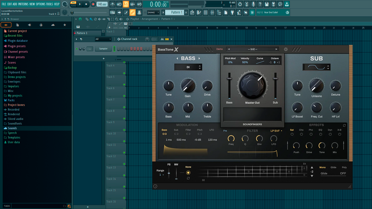Click the countdown before recording icon
372x209 pixels.
pos(126,4)
